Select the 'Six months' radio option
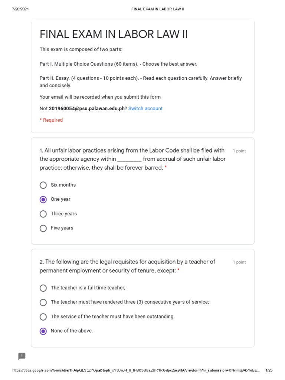285x380 pixels. (43, 185)
